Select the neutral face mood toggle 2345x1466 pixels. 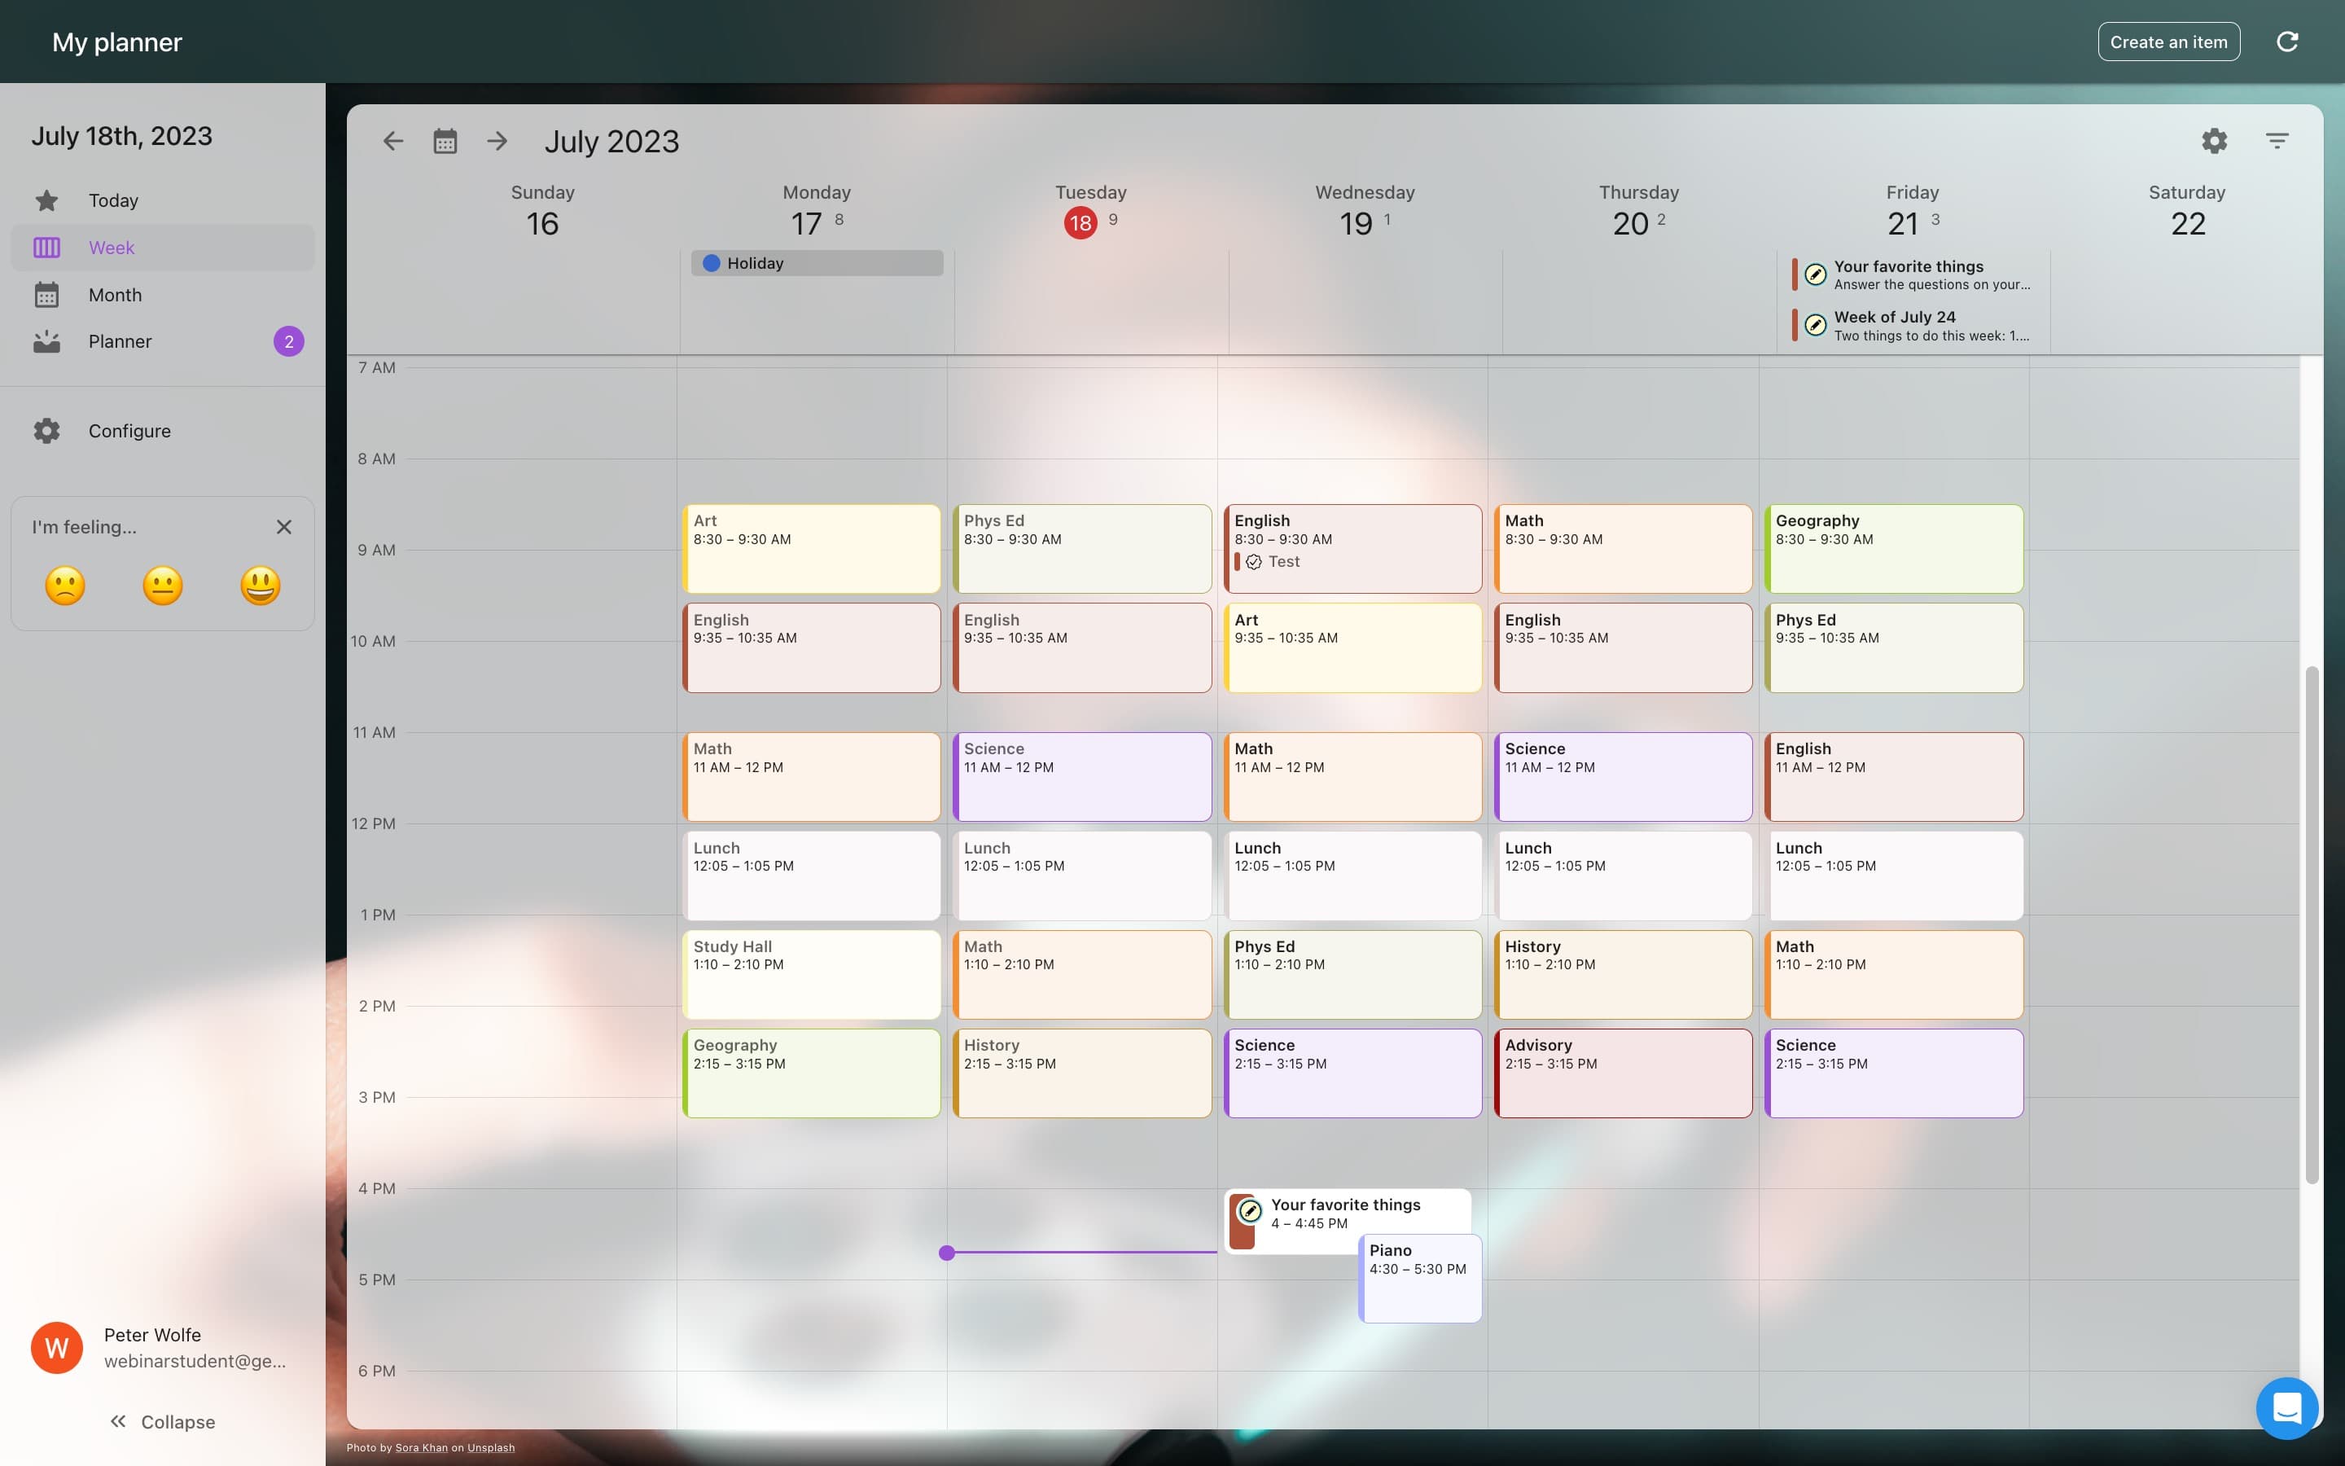162,586
